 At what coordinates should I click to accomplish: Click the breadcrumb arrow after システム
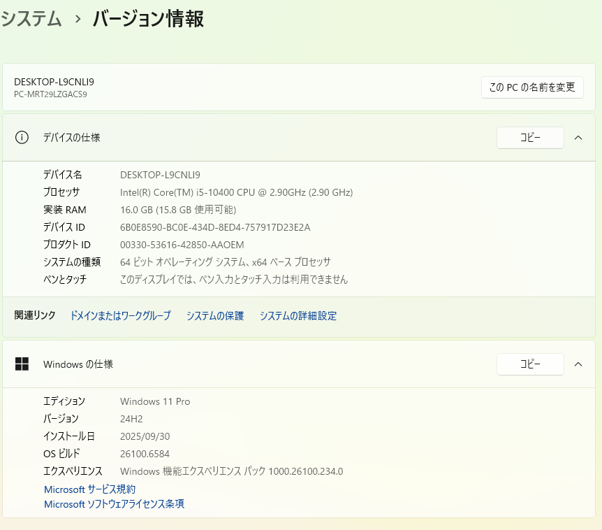pyautogui.click(x=78, y=20)
